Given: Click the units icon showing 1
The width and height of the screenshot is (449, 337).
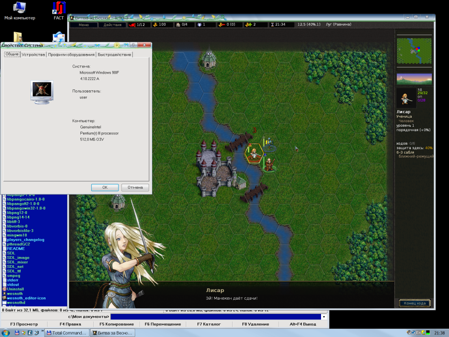Looking at the screenshot, I should tap(200, 25).
